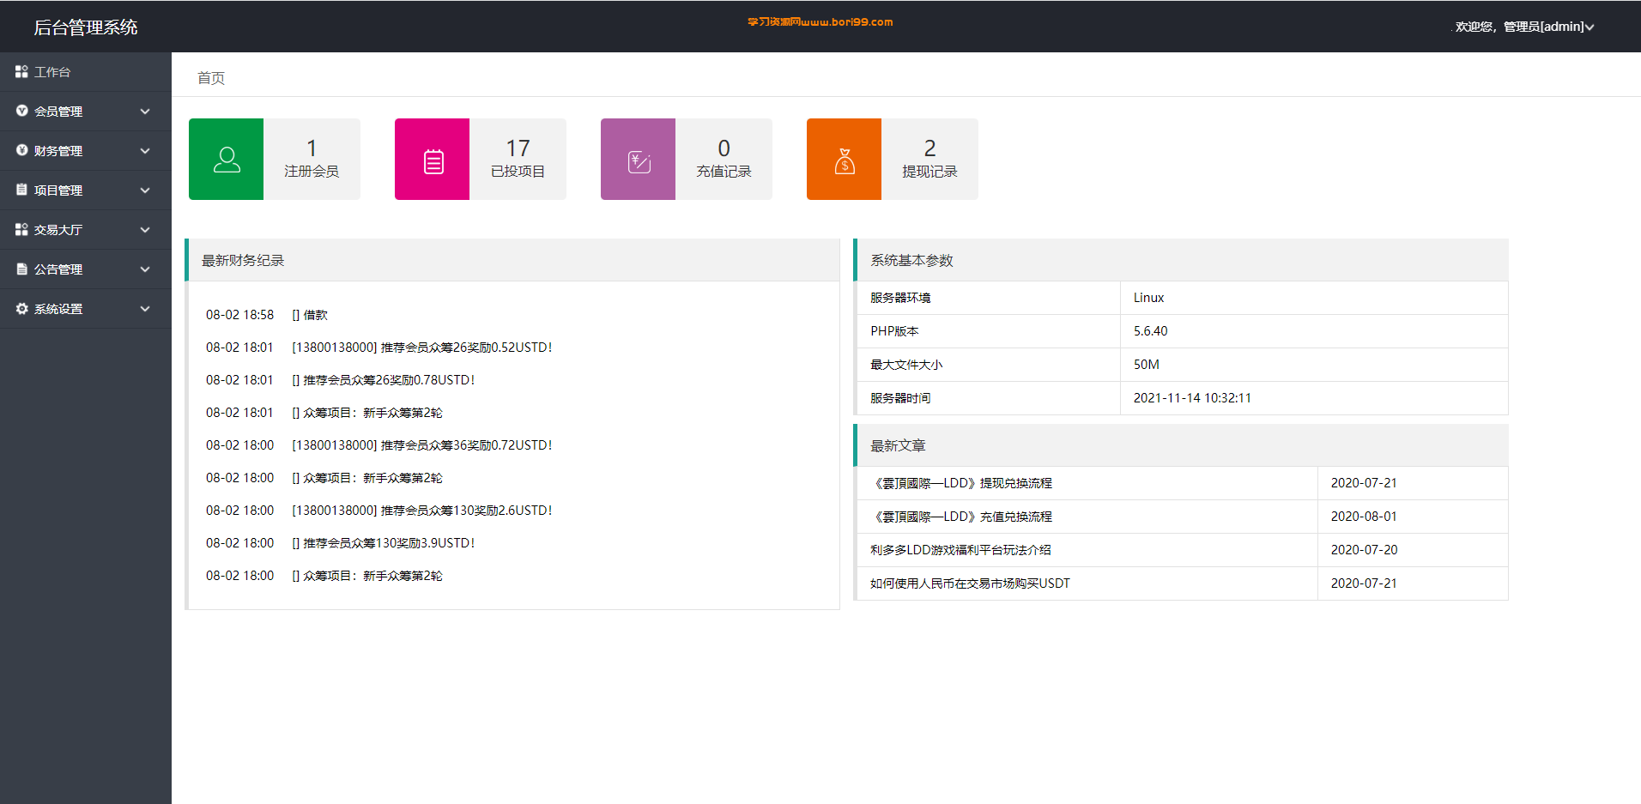Open the 系统设置 menu
Viewport: 1641px width, 804px height.
click(x=86, y=309)
